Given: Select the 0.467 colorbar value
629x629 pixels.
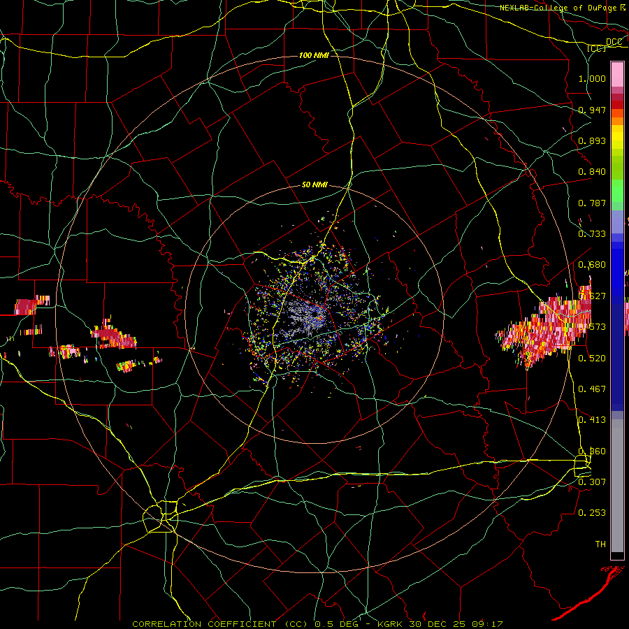Looking at the screenshot, I should pos(592,389).
